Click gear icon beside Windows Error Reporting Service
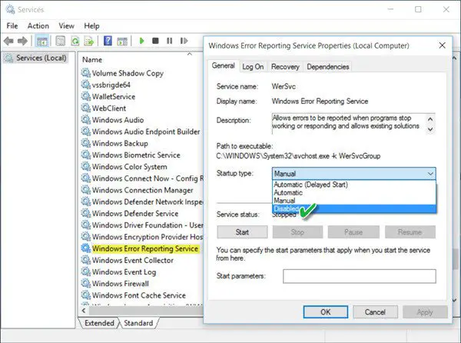Image resolution: width=461 pixels, height=343 pixels. tap(85, 248)
